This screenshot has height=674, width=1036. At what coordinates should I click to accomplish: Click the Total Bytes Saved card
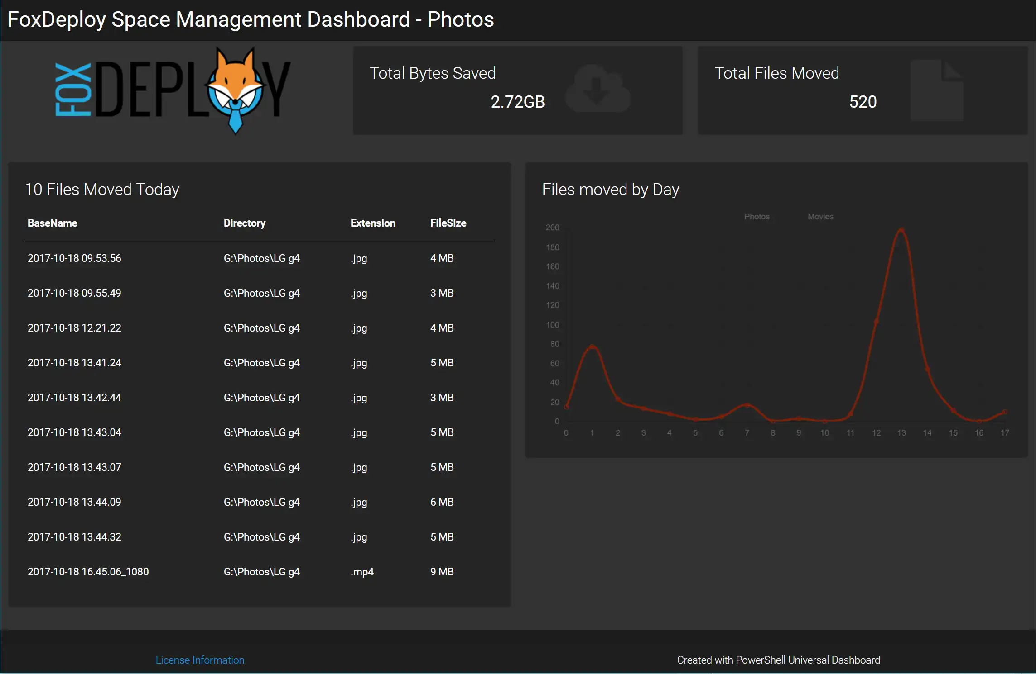pyautogui.click(x=518, y=90)
